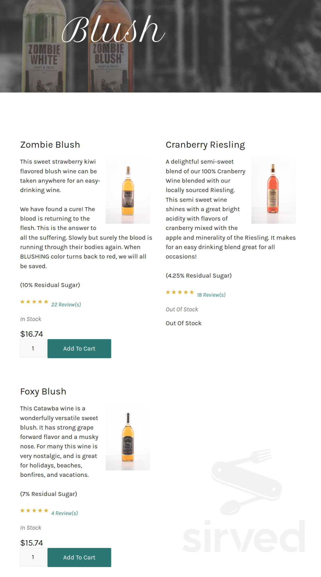Screen dimensions: 321x577
Task: Add Zombie Blush to the cart
Action: click(79, 348)
